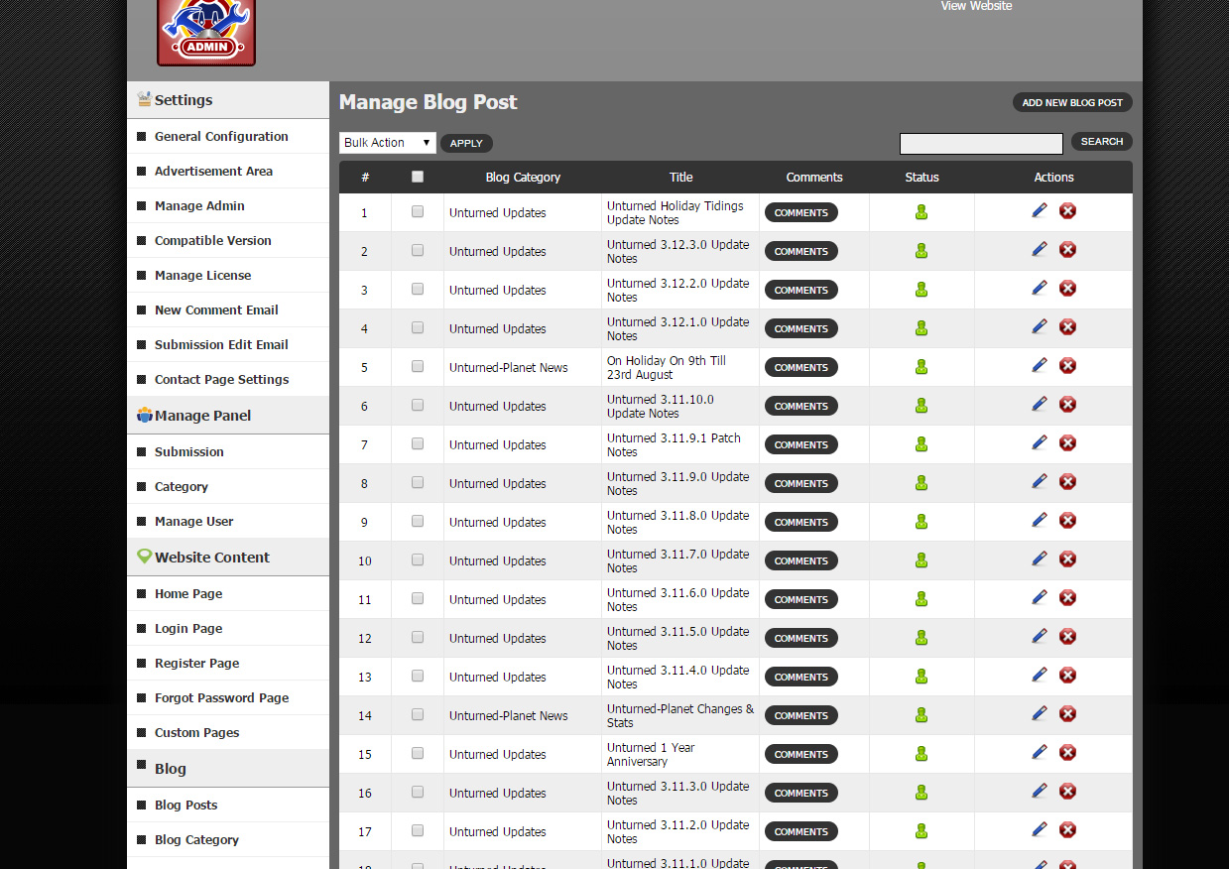
Task: Check the box for row 1 Holiday Tidings
Action: pyautogui.click(x=418, y=211)
